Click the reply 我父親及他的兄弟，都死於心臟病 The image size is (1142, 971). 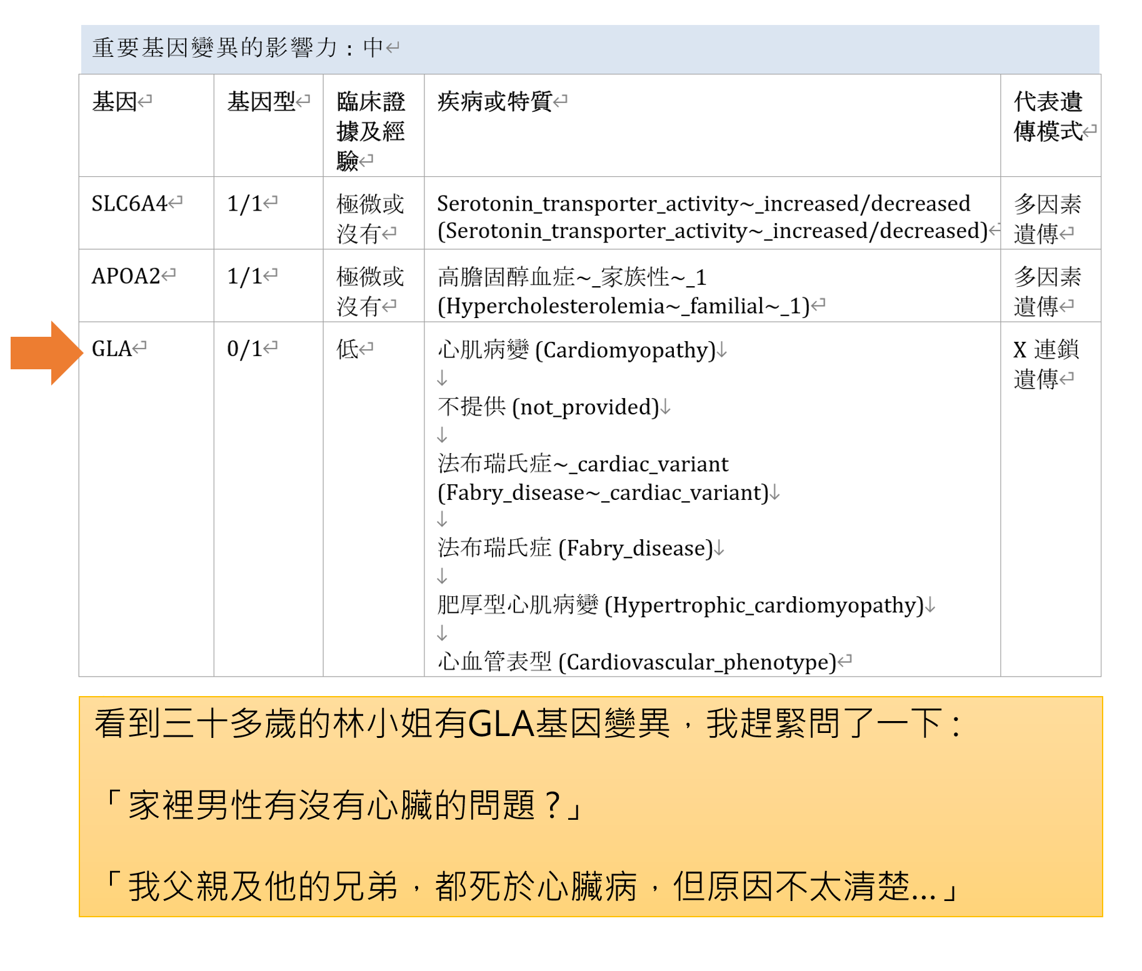pyautogui.click(x=383, y=887)
